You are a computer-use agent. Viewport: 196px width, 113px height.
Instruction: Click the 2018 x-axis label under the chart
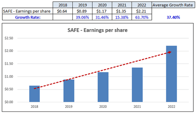click(x=35, y=107)
